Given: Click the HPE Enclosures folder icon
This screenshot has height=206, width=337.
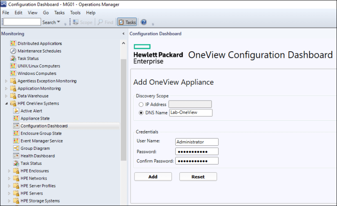Looking at the screenshot, I should coord(16,171).
